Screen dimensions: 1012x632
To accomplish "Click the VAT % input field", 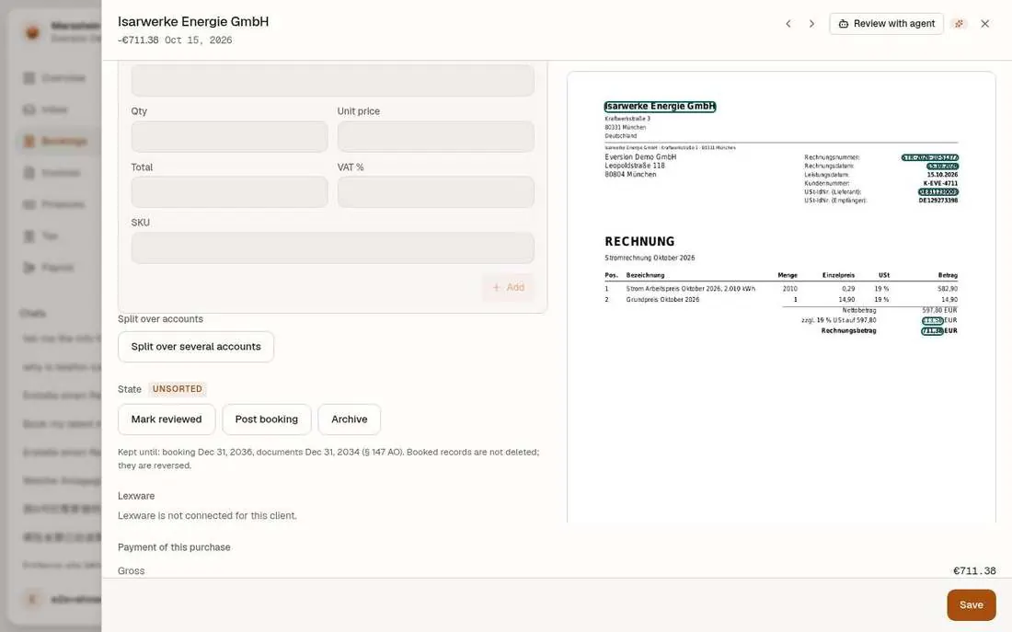I will pos(436,191).
